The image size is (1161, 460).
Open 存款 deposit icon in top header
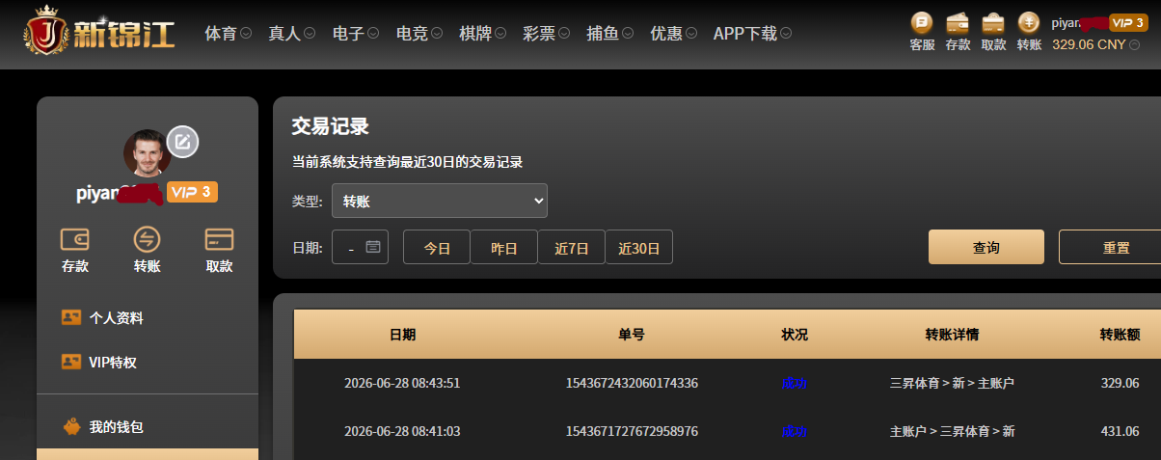coord(958,22)
